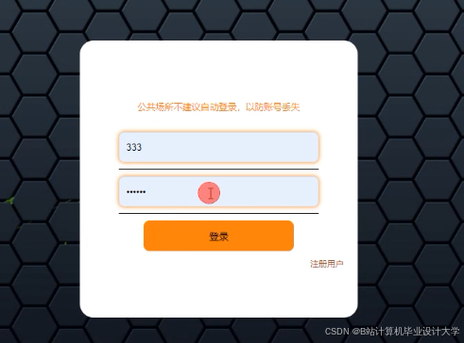Focus the password field with masked dots
The width and height of the screenshot is (464, 343).
click(x=218, y=191)
